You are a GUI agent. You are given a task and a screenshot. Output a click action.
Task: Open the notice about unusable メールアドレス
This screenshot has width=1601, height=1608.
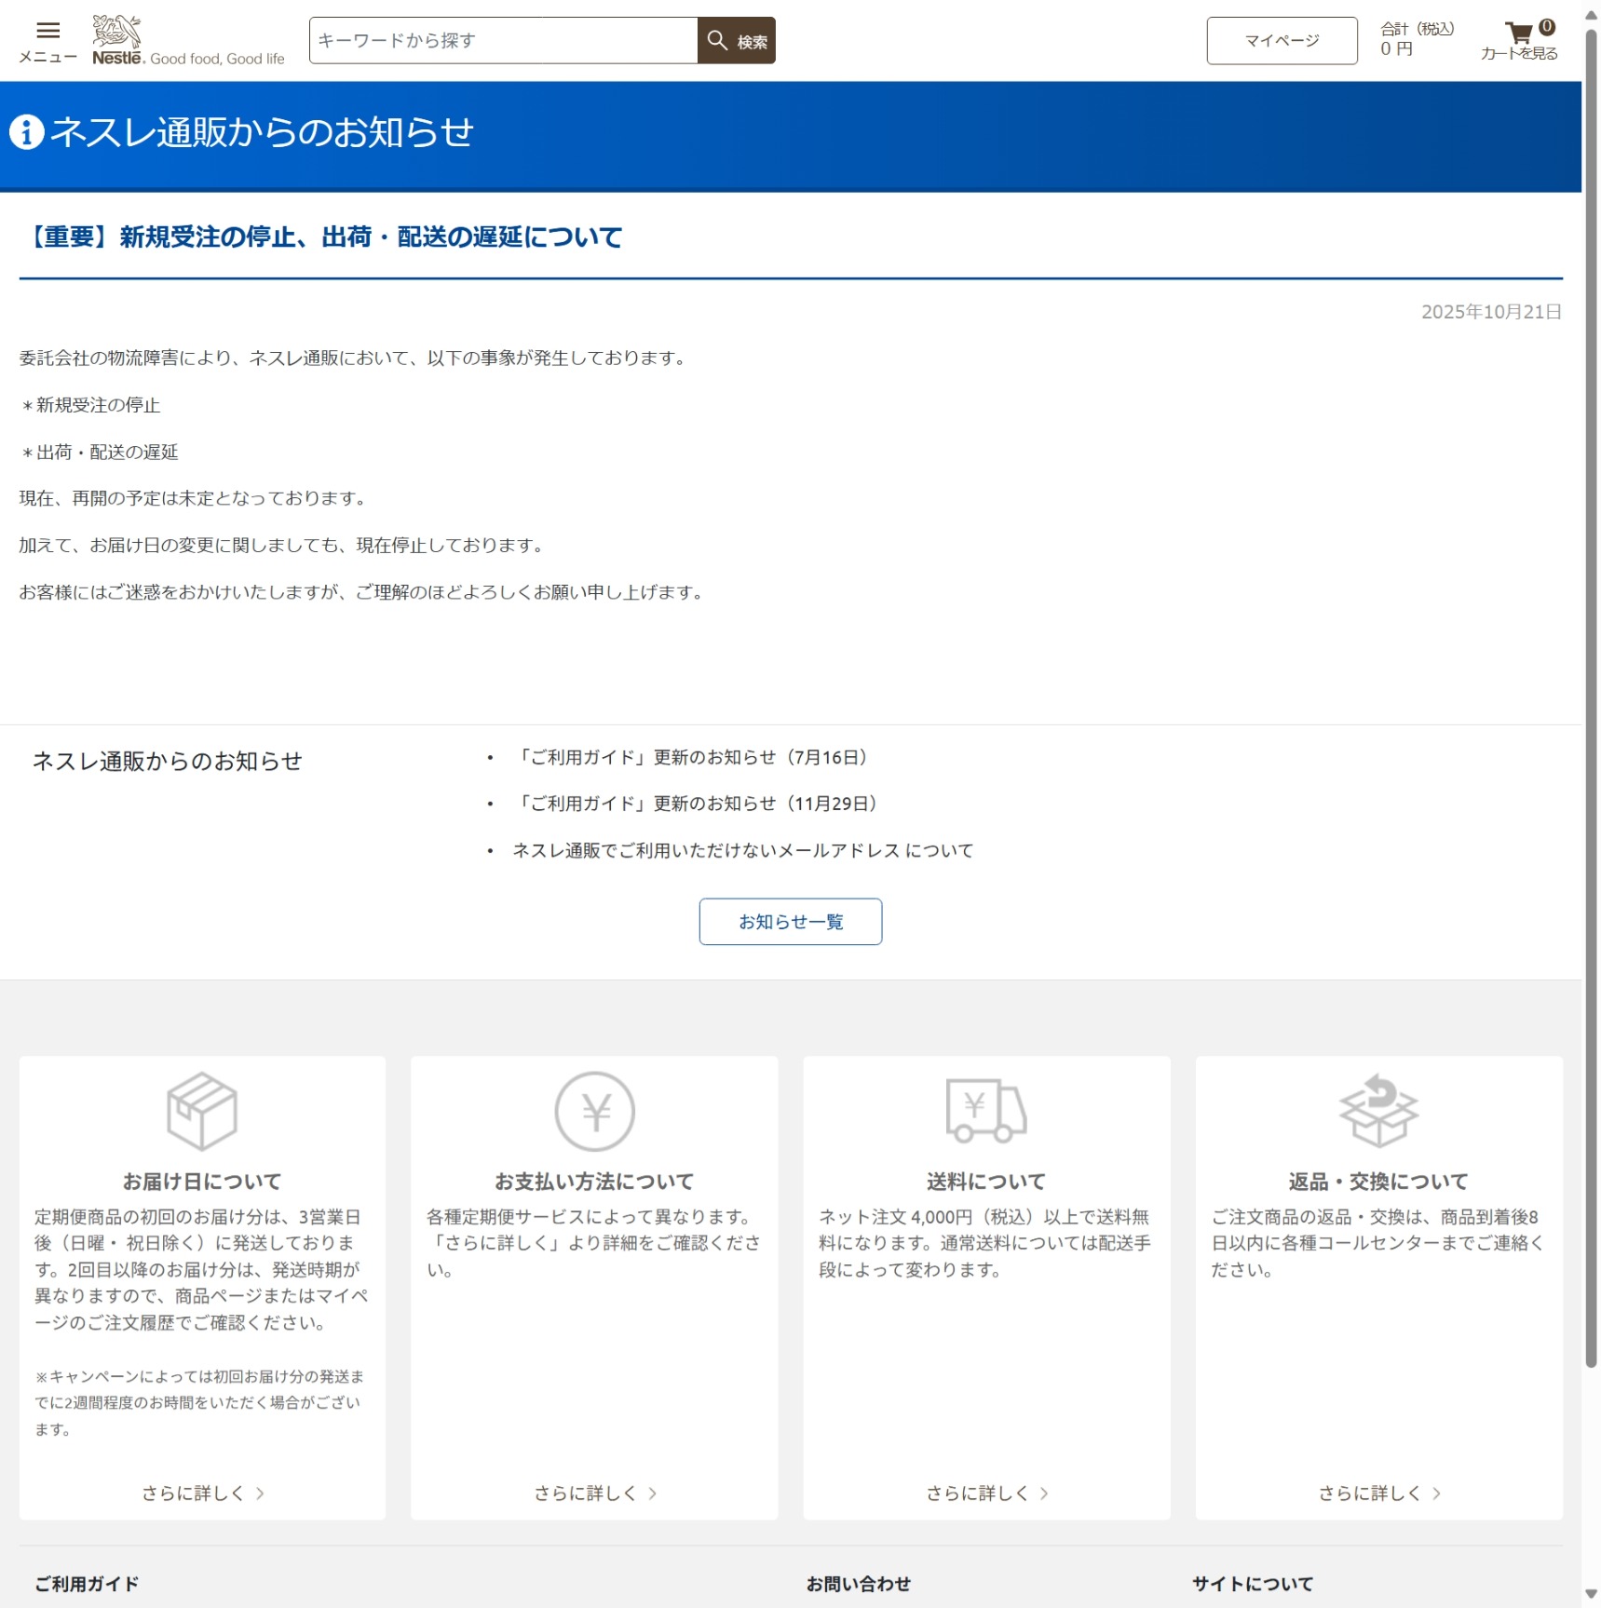click(742, 851)
